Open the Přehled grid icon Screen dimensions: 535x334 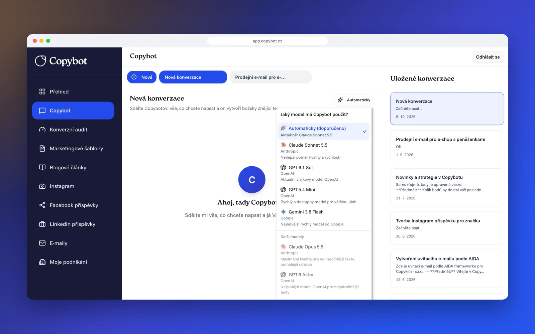[42, 92]
